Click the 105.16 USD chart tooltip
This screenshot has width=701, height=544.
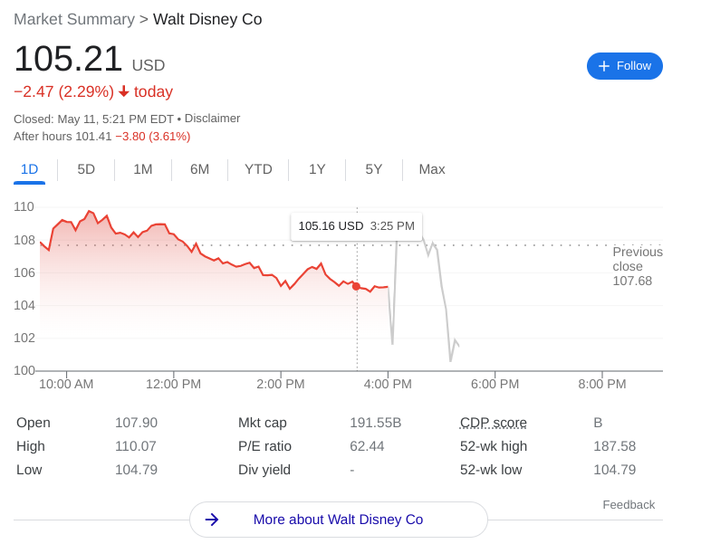[x=356, y=226]
